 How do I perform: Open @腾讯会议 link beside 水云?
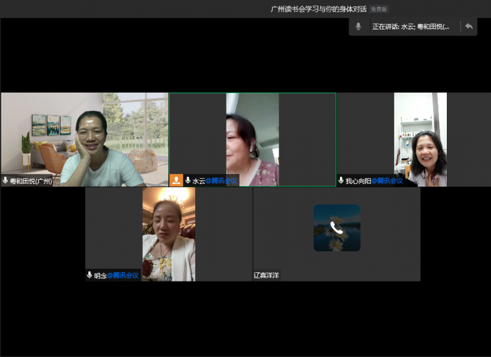point(221,181)
